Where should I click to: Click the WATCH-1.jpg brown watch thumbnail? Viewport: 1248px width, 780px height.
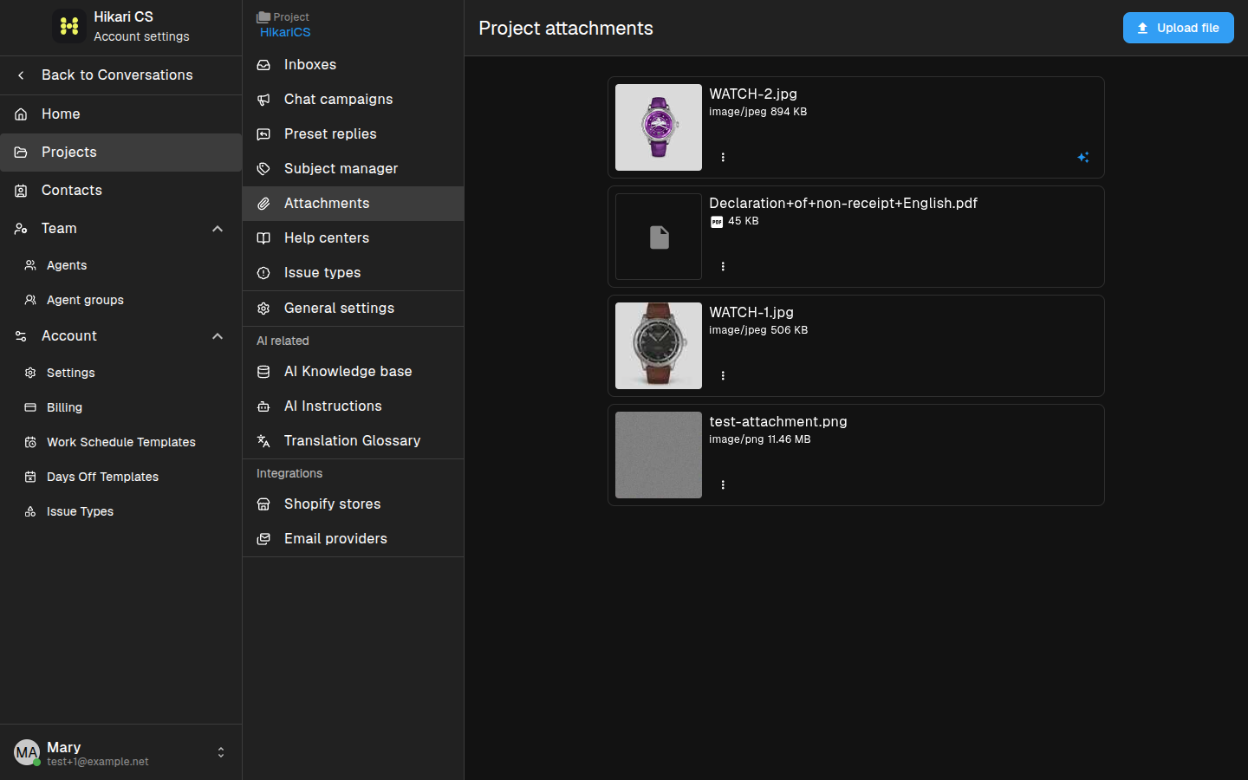659,346
